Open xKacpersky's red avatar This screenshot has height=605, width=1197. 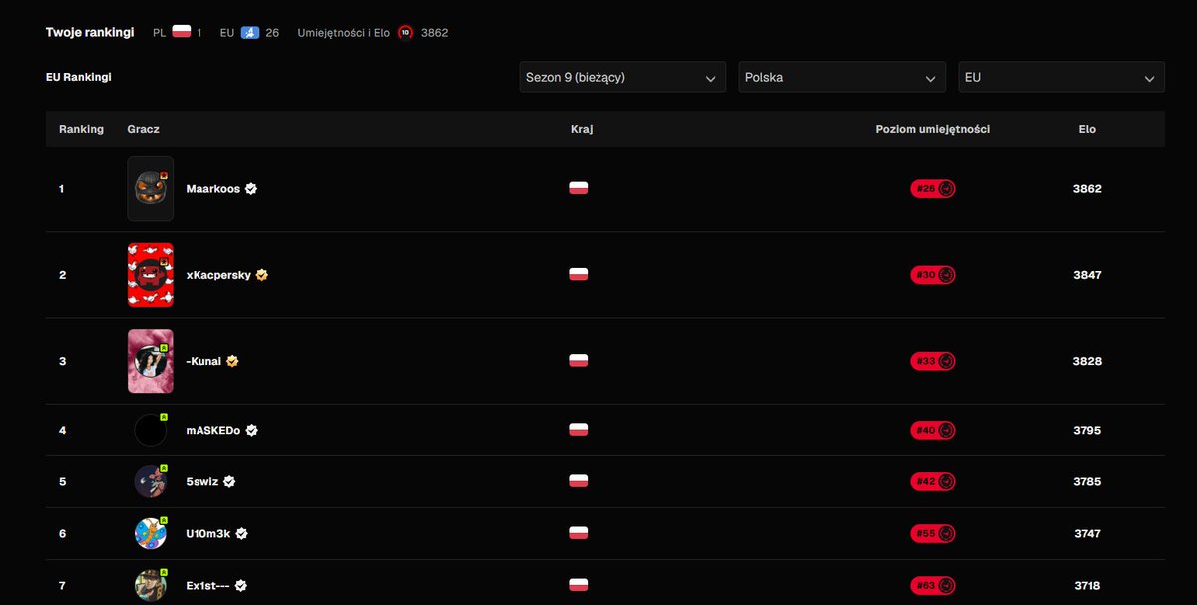tap(151, 275)
